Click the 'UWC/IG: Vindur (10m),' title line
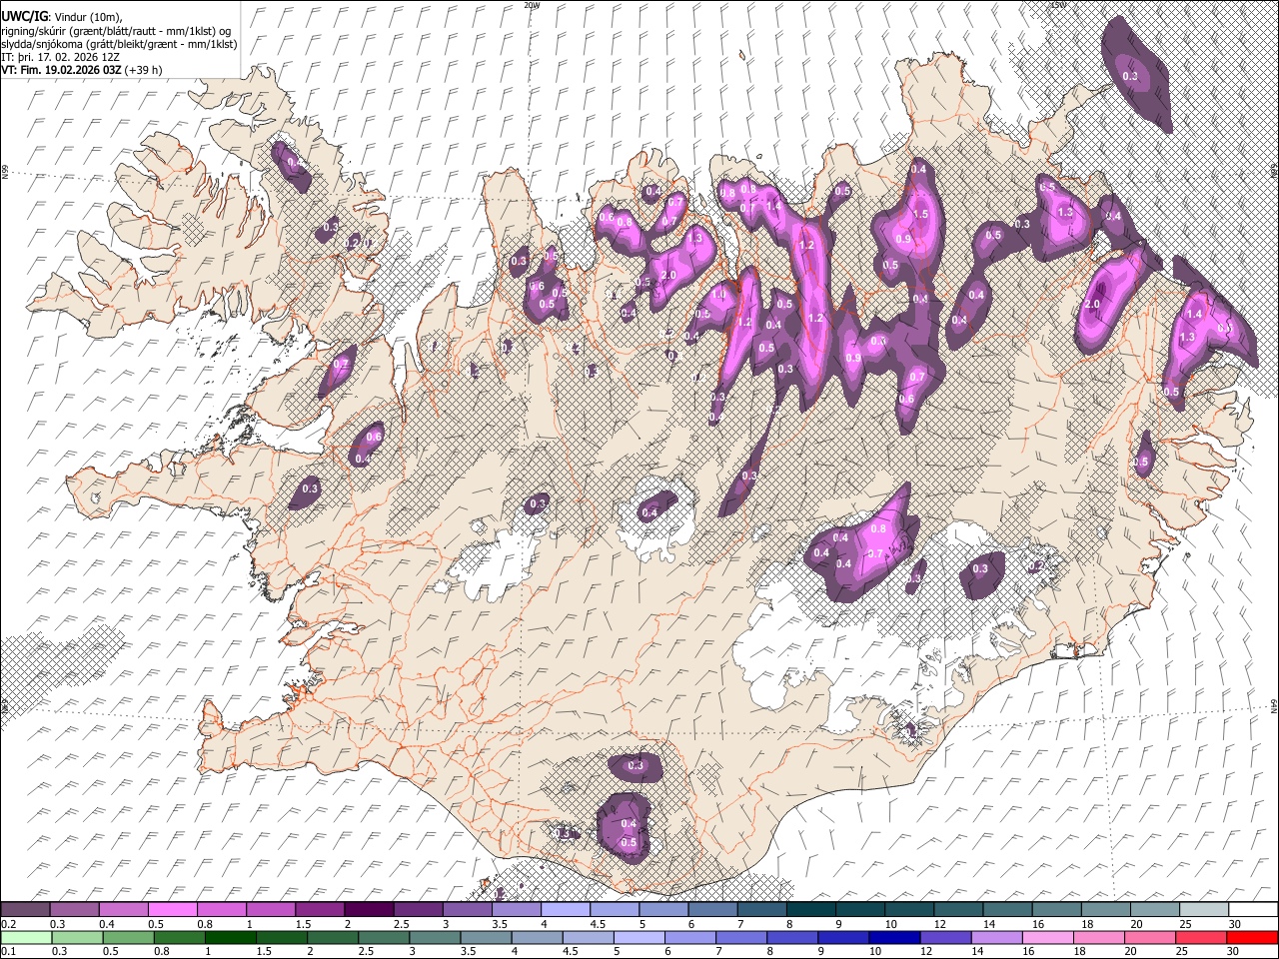Image resolution: width=1279 pixels, height=959 pixels. coord(62,17)
